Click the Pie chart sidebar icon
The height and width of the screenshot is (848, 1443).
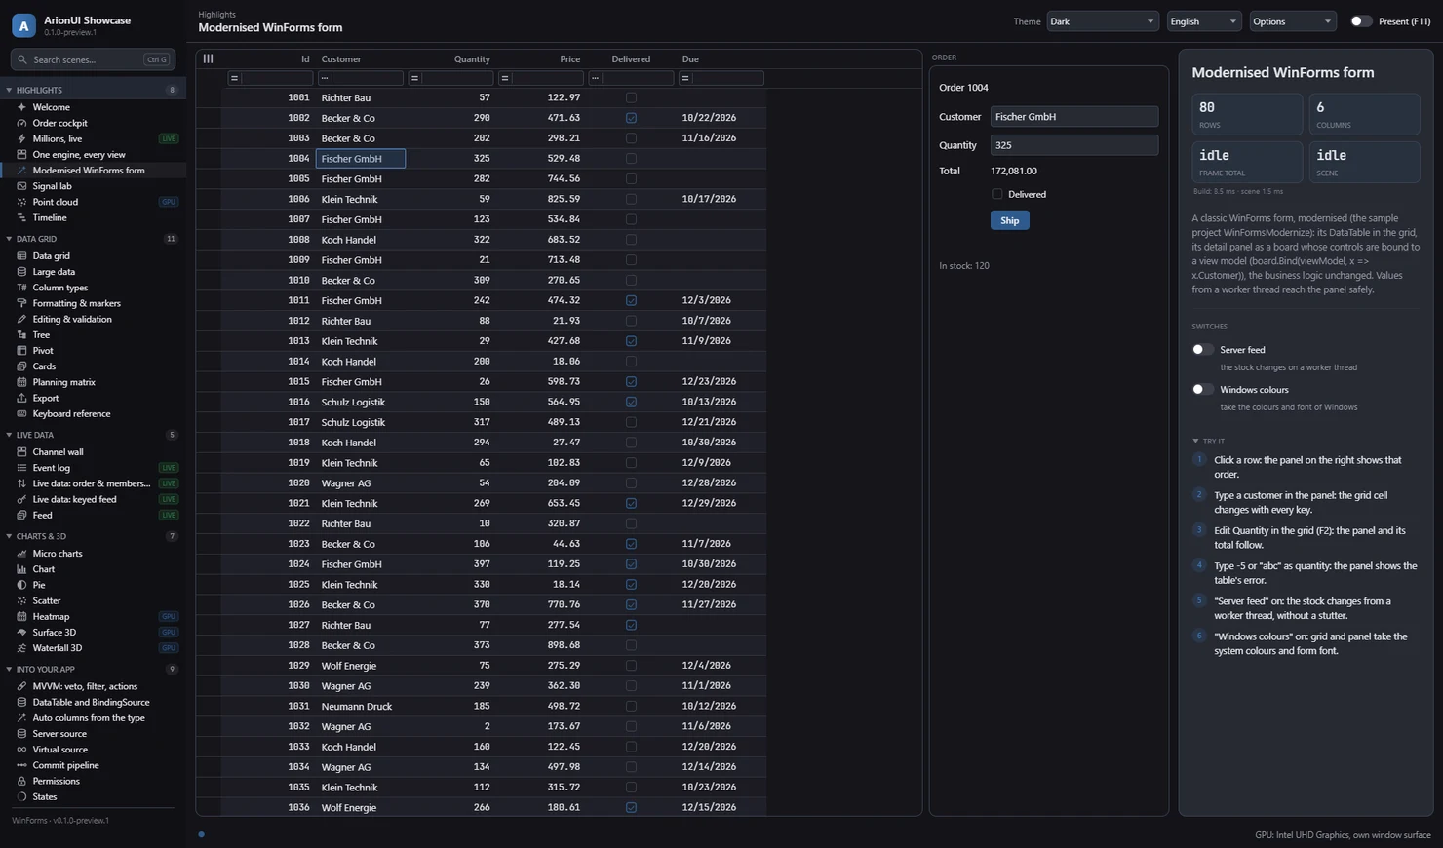pyautogui.click(x=21, y=585)
